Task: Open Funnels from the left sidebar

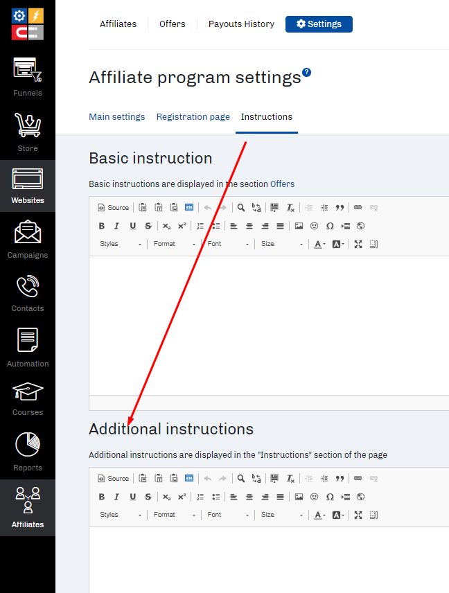Action: 28,76
